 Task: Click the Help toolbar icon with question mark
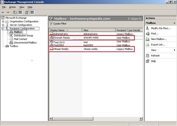point(26,12)
